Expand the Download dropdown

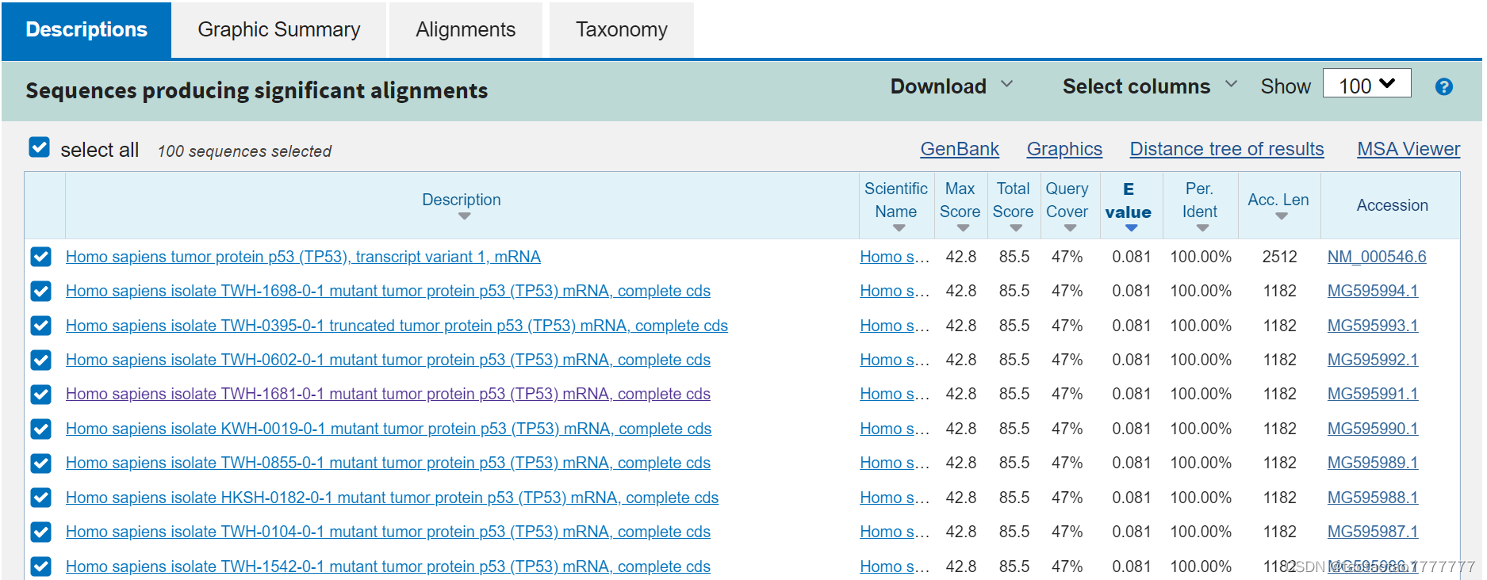click(952, 86)
